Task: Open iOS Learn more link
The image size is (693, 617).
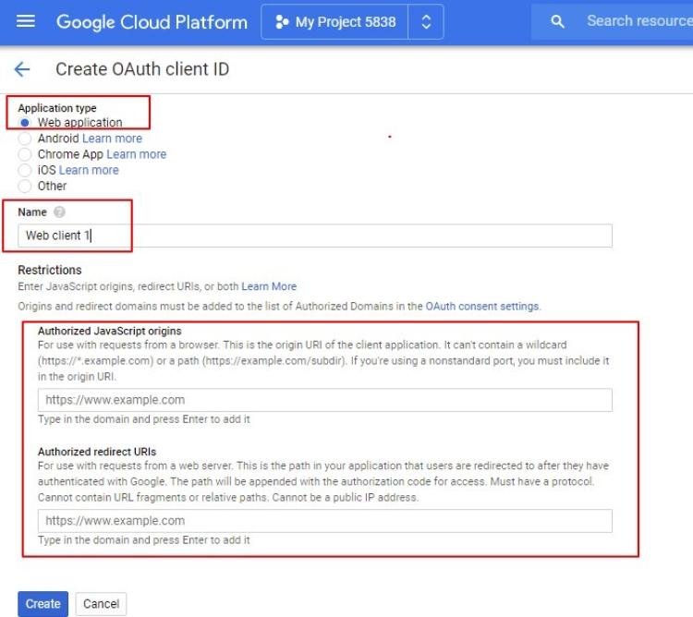Action: [x=89, y=170]
